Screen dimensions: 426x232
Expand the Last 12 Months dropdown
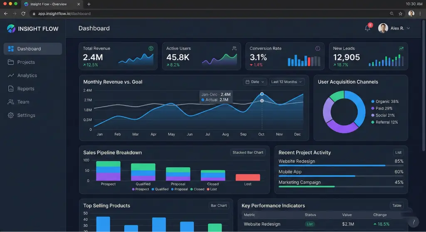287,82
